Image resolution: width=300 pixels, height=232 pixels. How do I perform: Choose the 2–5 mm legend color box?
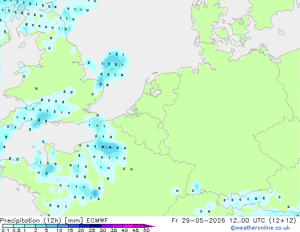(41, 226)
